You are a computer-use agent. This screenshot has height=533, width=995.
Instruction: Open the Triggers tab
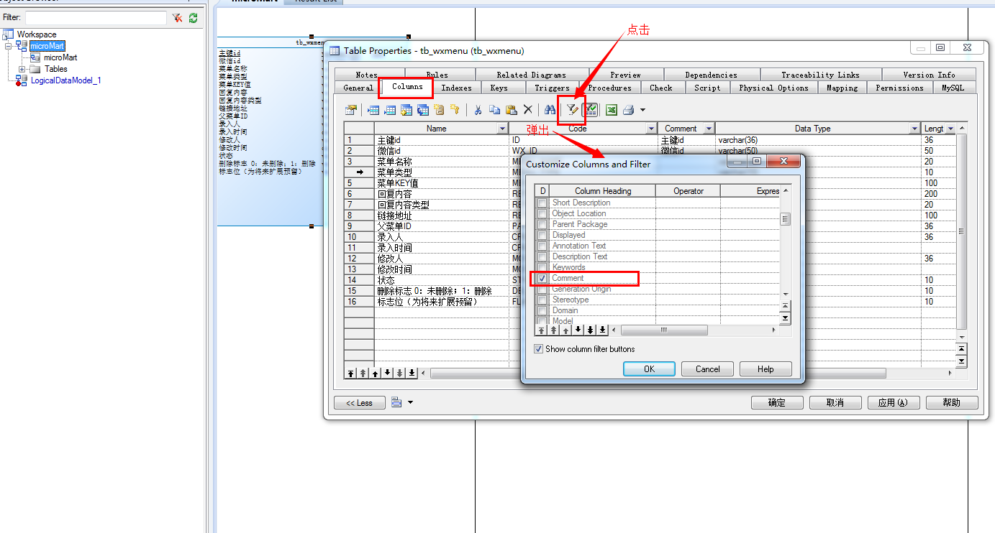(x=552, y=88)
